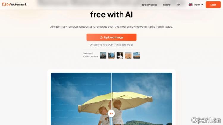
Task: Click the watermarked left half of preview
Action: click(x=81, y=99)
